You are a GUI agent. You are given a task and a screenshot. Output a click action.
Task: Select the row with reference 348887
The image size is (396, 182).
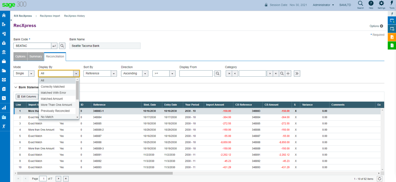pyautogui.click(x=197, y=136)
